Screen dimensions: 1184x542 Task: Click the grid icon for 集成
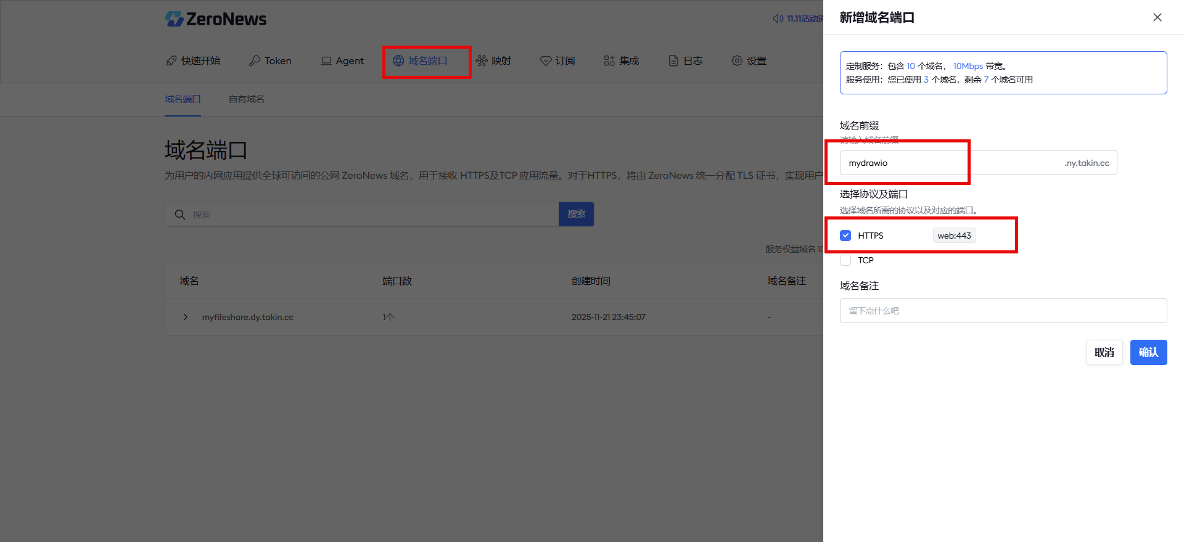(609, 60)
